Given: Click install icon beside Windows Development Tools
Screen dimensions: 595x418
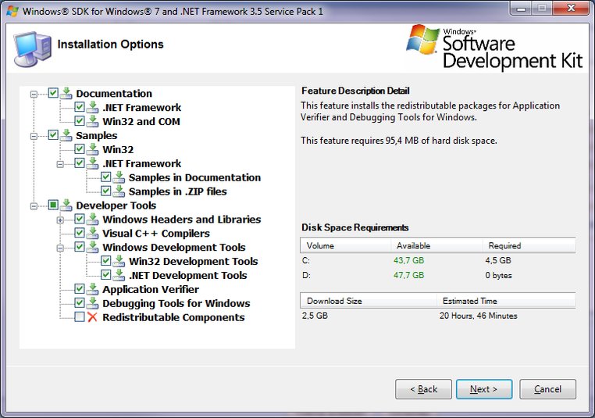Looking at the screenshot, I should click(x=92, y=247).
